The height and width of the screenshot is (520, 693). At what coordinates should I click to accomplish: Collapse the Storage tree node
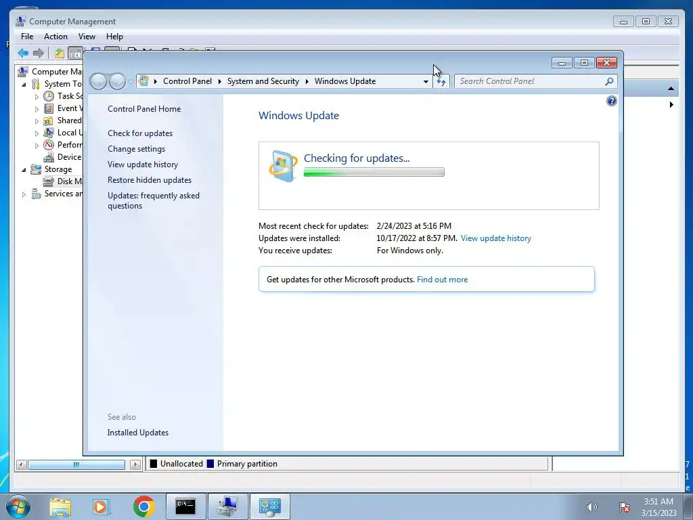pos(24,170)
